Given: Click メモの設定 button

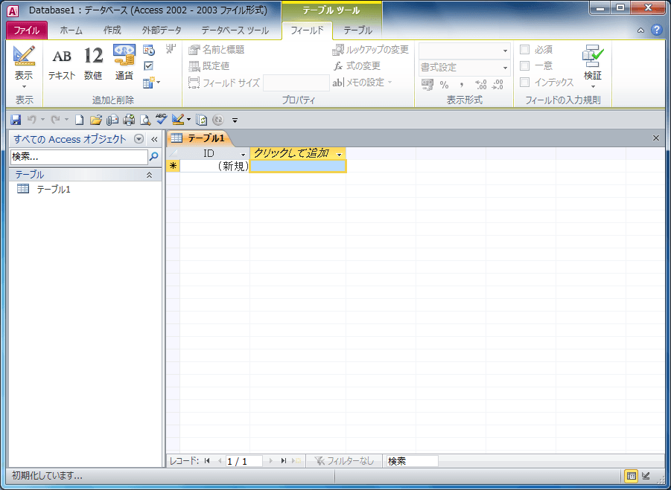Looking at the screenshot, I should coord(363,82).
